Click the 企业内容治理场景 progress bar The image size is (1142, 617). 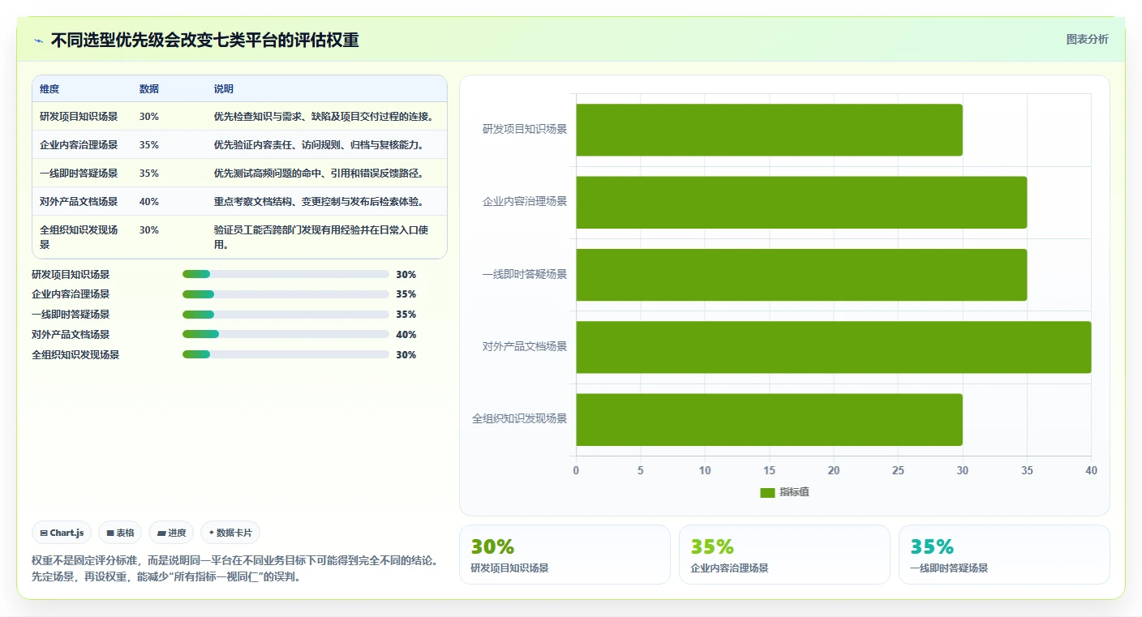click(286, 294)
